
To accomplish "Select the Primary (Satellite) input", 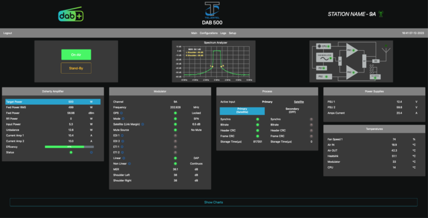I will [x=242, y=110].
